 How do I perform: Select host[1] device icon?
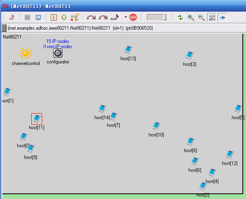(x=7, y=92)
